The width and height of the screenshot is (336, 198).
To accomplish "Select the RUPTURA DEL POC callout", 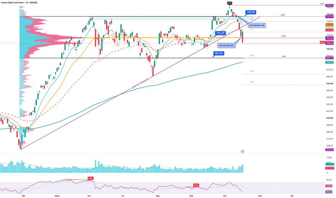I will [x=226, y=46].
